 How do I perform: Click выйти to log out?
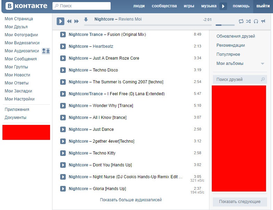pyautogui.click(x=263, y=6)
